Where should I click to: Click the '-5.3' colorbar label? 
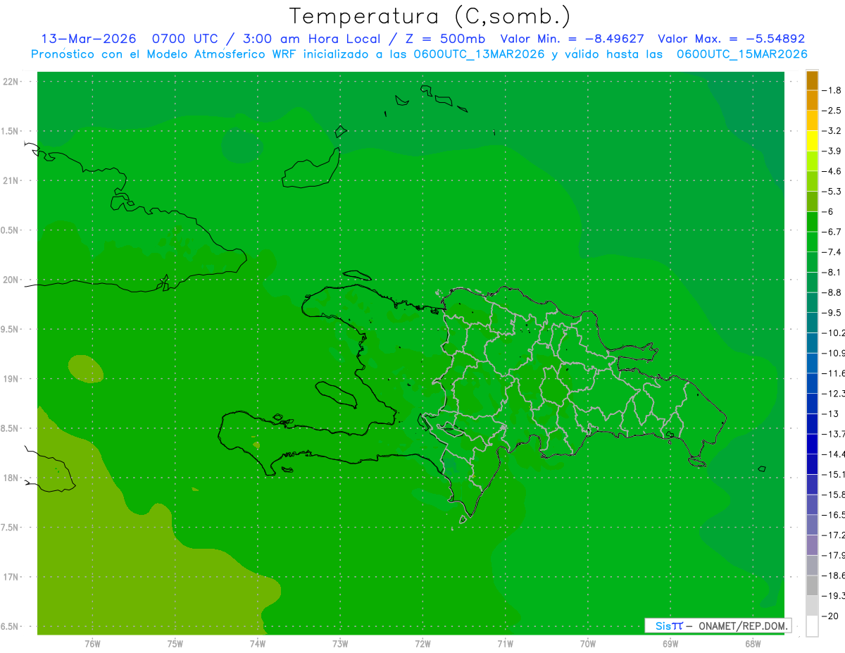[832, 191]
